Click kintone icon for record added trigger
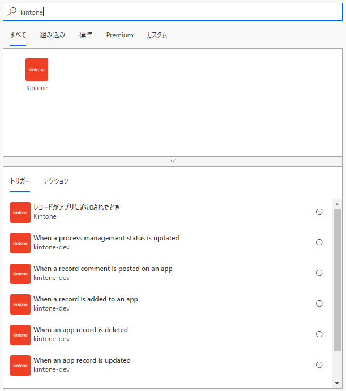The width and height of the screenshot is (346, 391). [20, 304]
